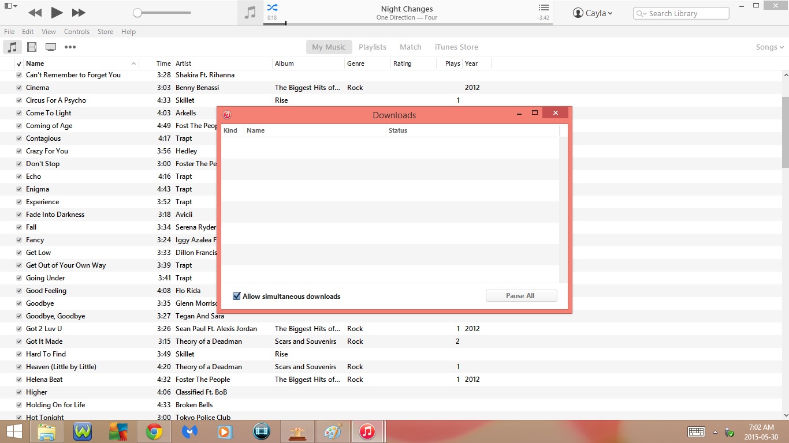Uncheck the song Cinema

[x=19, y=88]
